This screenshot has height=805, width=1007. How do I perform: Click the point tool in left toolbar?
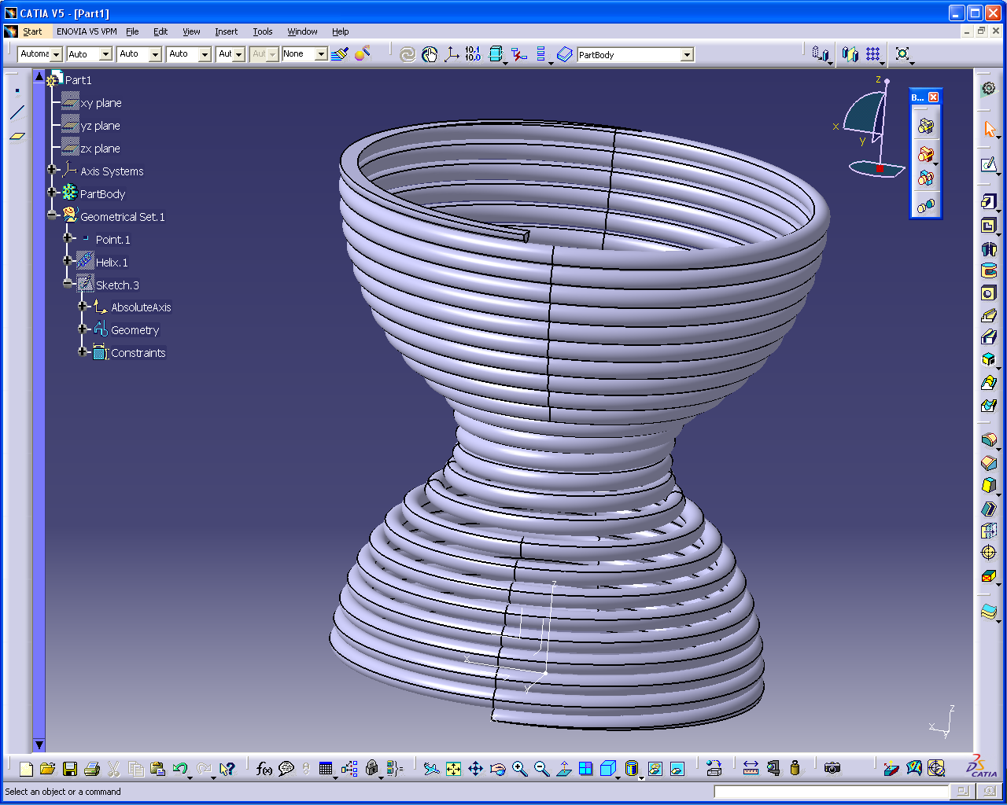pyautogui.click(x=17, y=90)
